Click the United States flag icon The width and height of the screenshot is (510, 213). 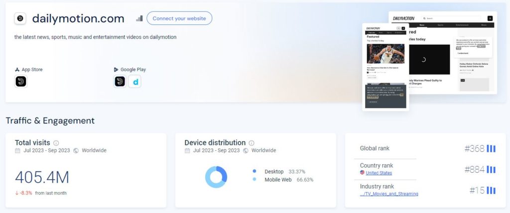pos(362,173)
